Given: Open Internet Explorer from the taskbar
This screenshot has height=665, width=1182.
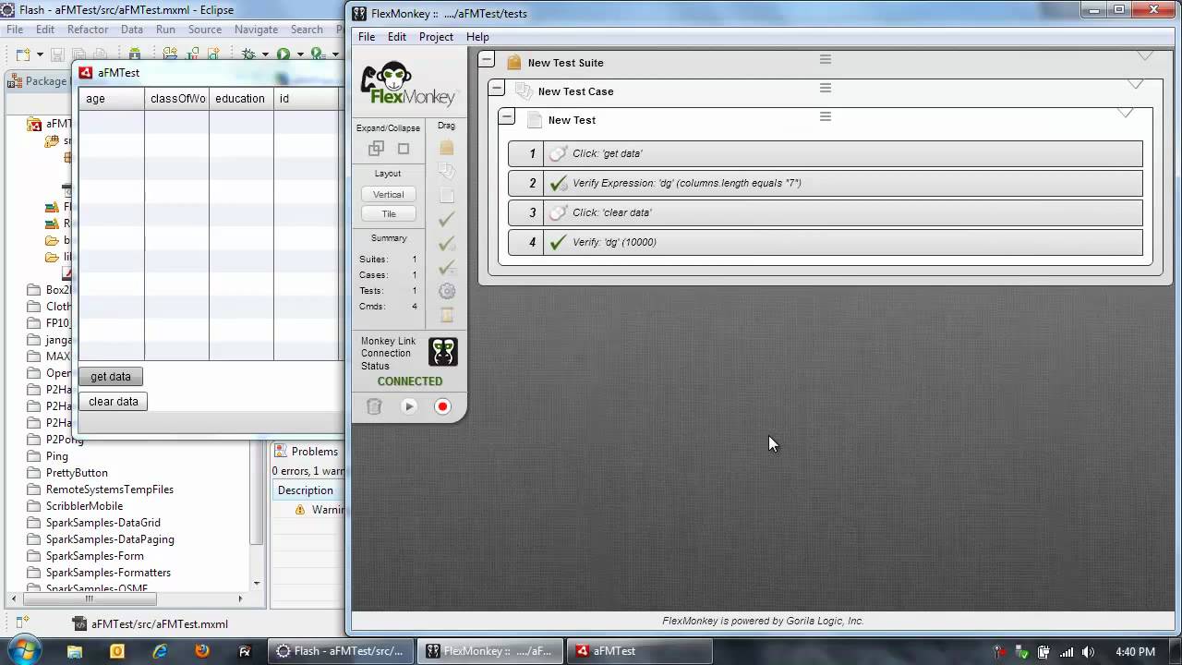Looking at the screenshot, I should [x=159, y=651].
